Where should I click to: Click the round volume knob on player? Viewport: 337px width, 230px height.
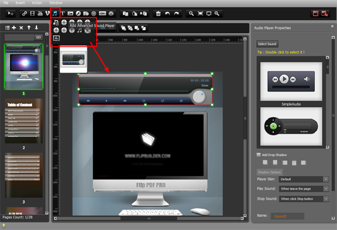[199, 97]
